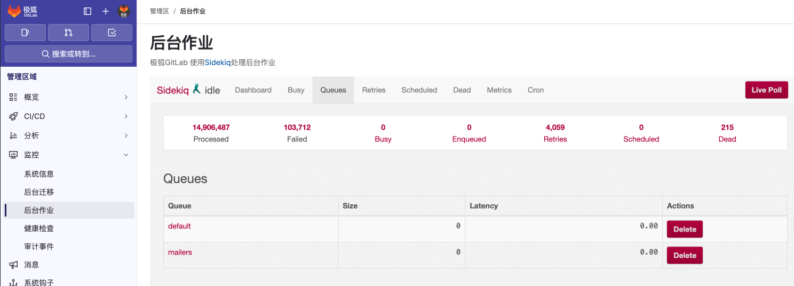This screenshot has height=286, width=794.
Task: Select 健康检查 in the sidebar
Action: coord(39,228)
